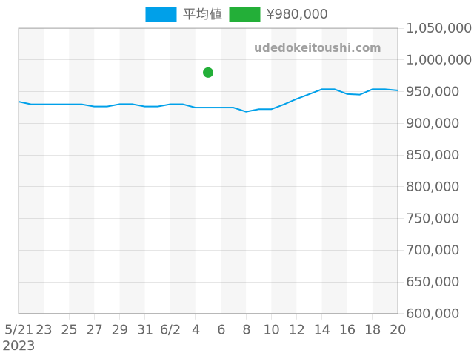Click the 2023 year label

19,346
